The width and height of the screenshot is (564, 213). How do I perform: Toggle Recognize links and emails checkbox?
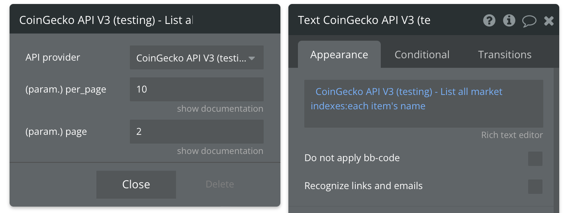coord(535,187)
